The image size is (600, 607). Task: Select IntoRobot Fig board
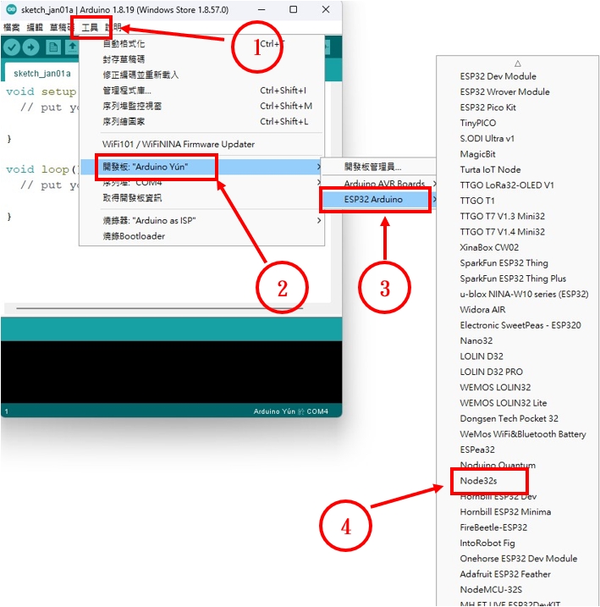click(518, 543)
